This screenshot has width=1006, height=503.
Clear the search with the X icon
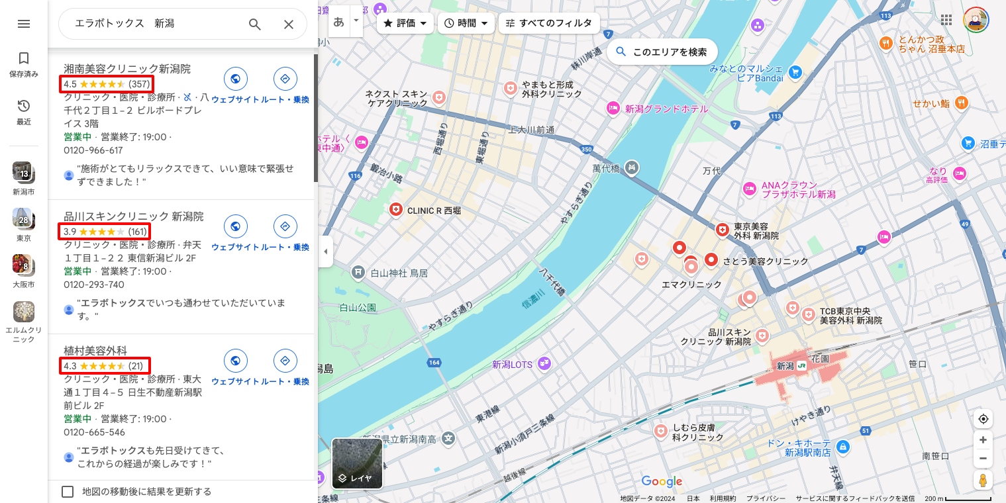(x=289, y=24)
